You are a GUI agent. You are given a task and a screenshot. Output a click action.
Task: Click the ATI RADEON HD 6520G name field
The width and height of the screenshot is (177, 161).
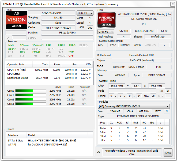point(144,14)
